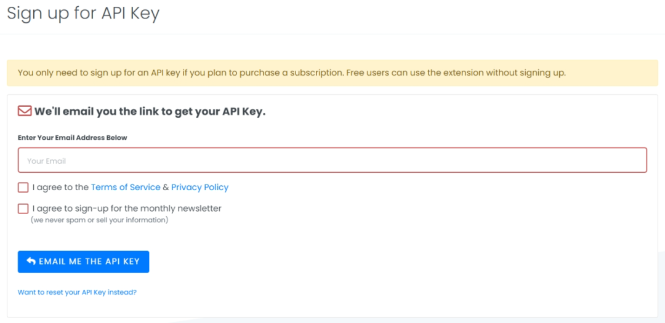This screenshot has height=323, width=665.
Task: Click the 'Enter Your Email Address Below' label
Action: click(x=72, y=138)
